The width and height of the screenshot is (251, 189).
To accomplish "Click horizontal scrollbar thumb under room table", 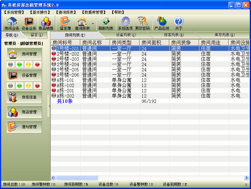I will (77, 178).
